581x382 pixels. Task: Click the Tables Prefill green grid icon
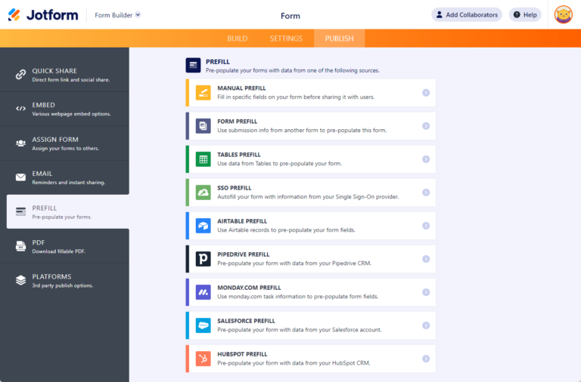pyautogui.click(x=203, y=159)
